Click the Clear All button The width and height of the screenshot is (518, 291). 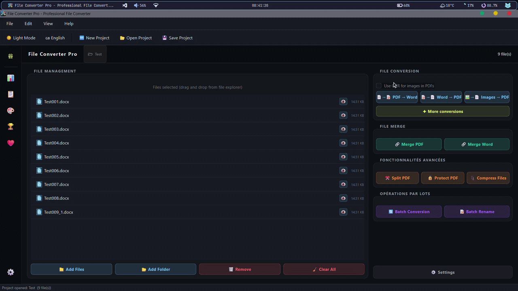pyautogui.click(x=324, y=269)
